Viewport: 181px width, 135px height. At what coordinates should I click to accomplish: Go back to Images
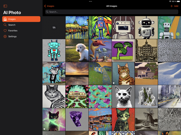point(49,6)
